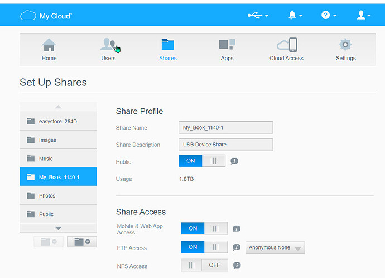
Task: Click the add share folder button
Action: click(x=82, y=242)
